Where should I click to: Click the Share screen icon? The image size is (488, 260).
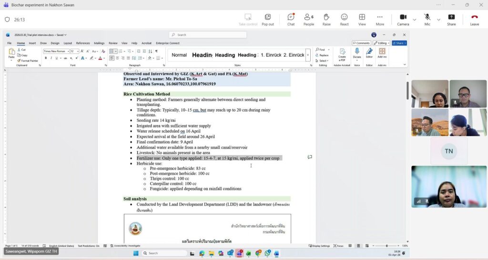(451, 19)
